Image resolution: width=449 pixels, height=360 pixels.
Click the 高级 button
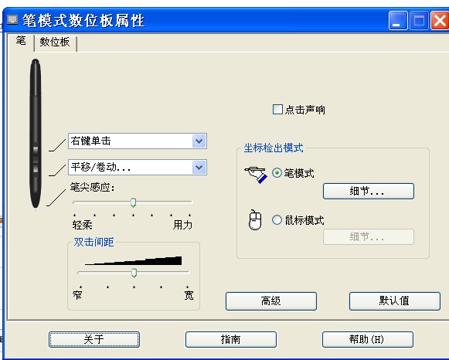pyautogui.click(x=271, y=301)
